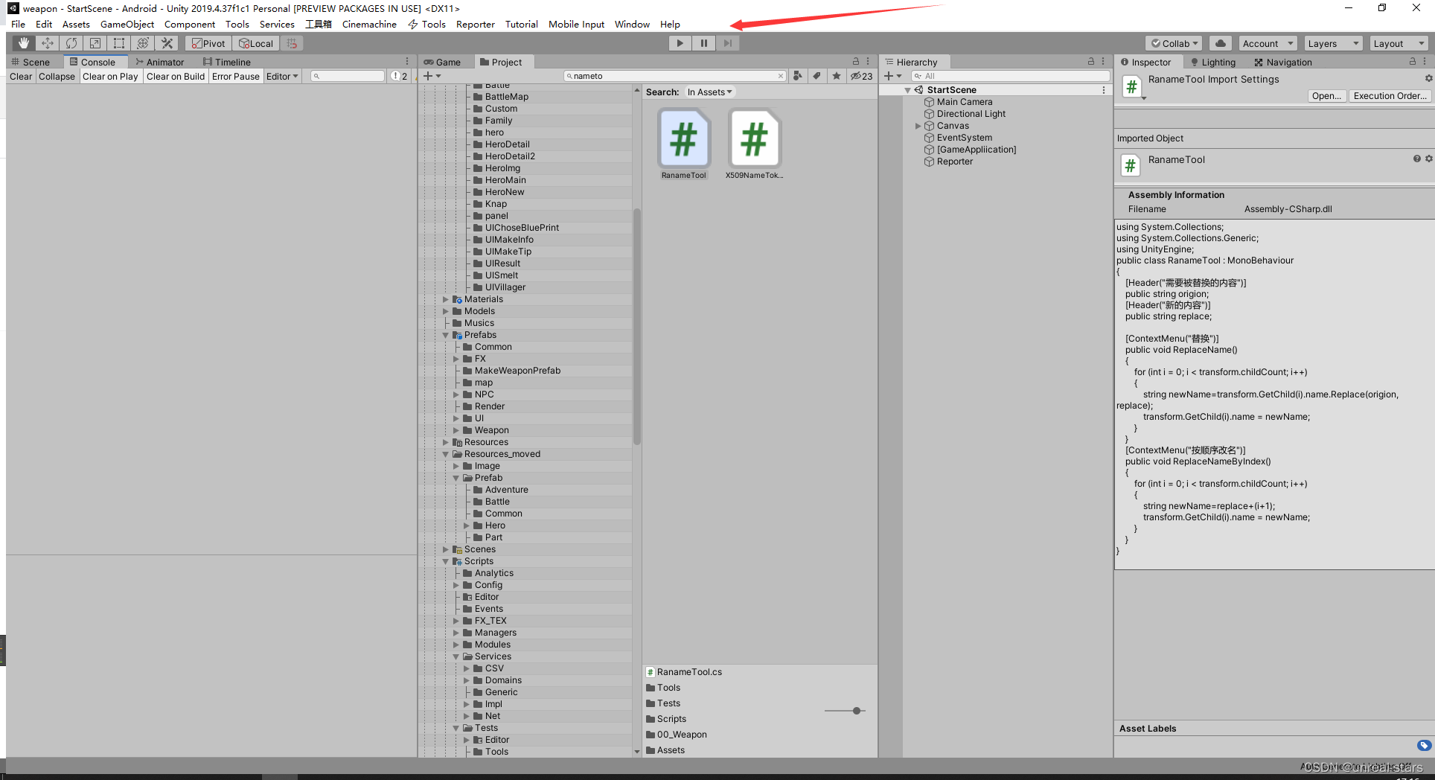Toggle Clear on Build option
This screenshot has height=780, width=1435.
click(176, 76)
